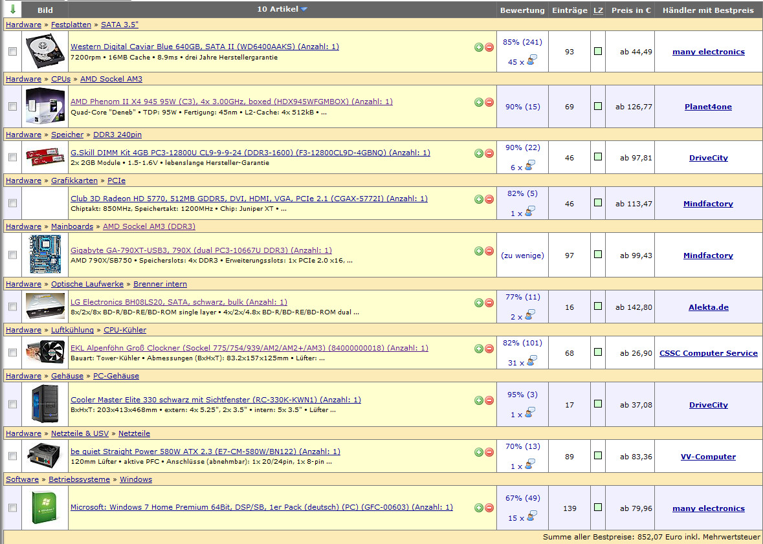This screenshot has width=763, height=544.
Task: Decrease quantity of G.Skill DIMM Kit 4GB
Action: (x=489, y=153)
